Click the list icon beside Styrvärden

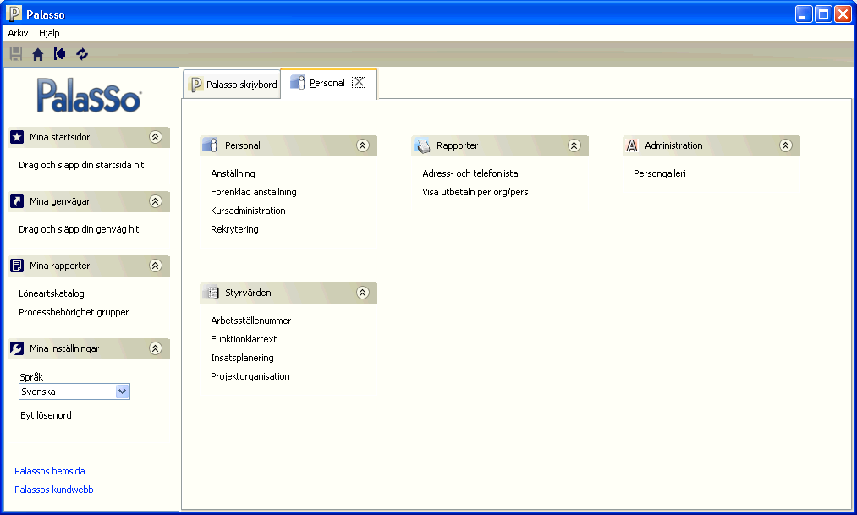pos(212,293)
